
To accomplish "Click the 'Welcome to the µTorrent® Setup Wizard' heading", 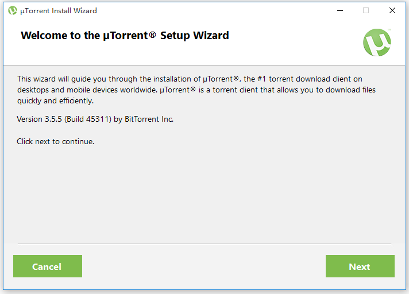I will coord(125,36).
